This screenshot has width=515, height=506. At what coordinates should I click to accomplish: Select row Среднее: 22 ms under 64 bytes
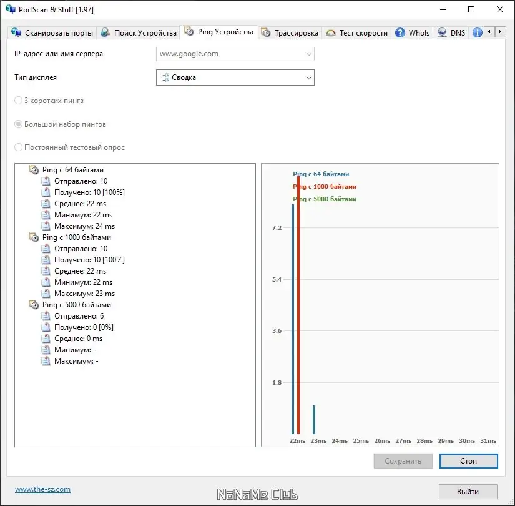[80, 204]
